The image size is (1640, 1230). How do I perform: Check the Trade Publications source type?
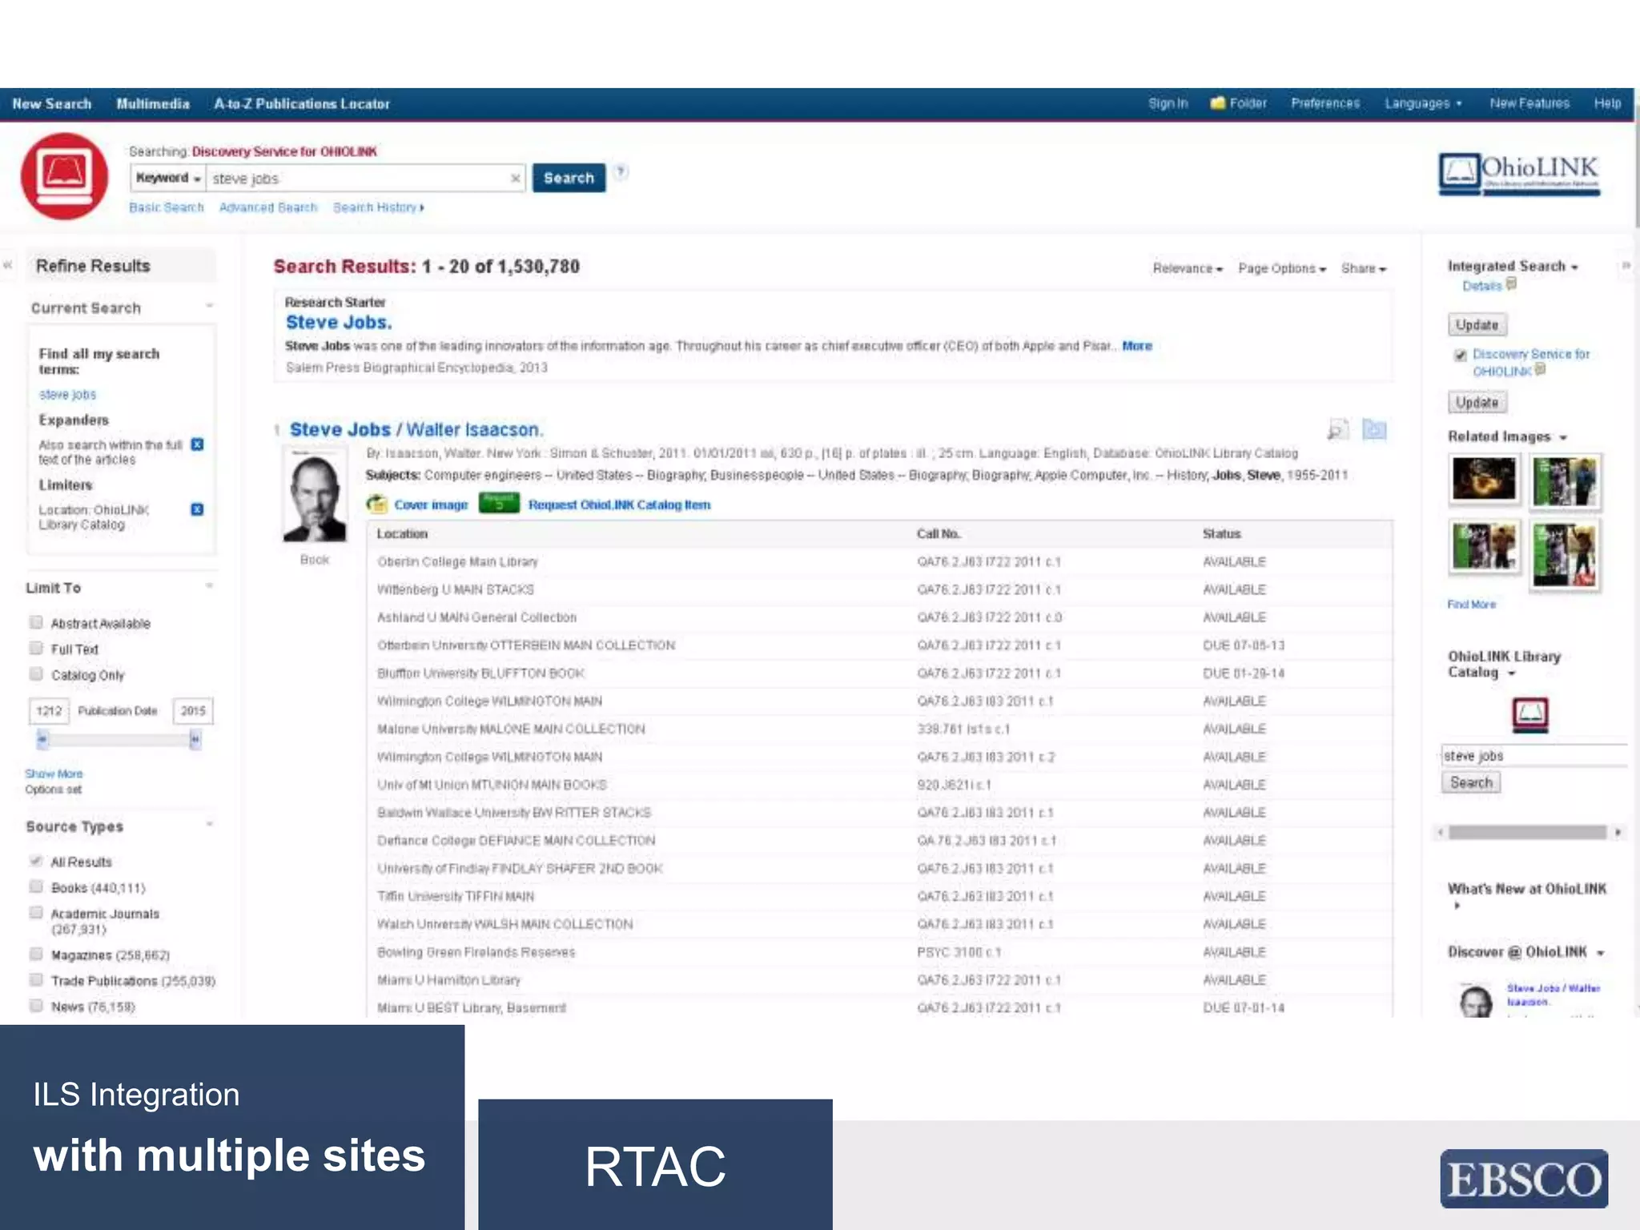point(36,979)
